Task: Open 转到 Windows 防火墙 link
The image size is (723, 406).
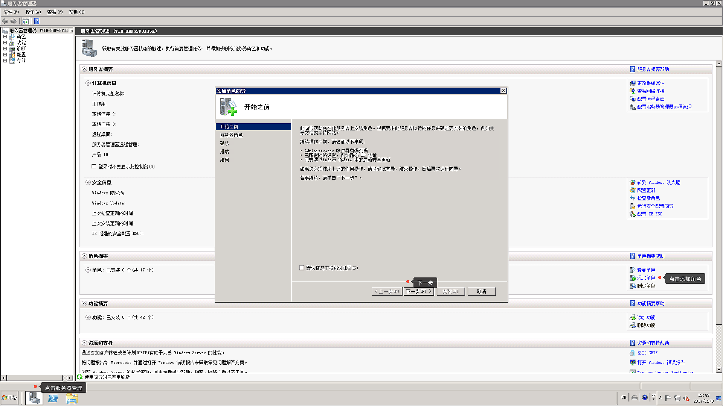Action: coord(658,182)
